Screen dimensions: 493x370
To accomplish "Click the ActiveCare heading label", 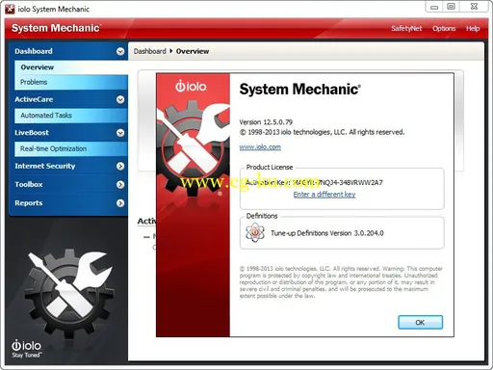I will point(34,99).
